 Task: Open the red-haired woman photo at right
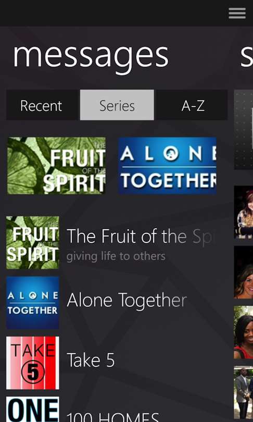(243, 212)
